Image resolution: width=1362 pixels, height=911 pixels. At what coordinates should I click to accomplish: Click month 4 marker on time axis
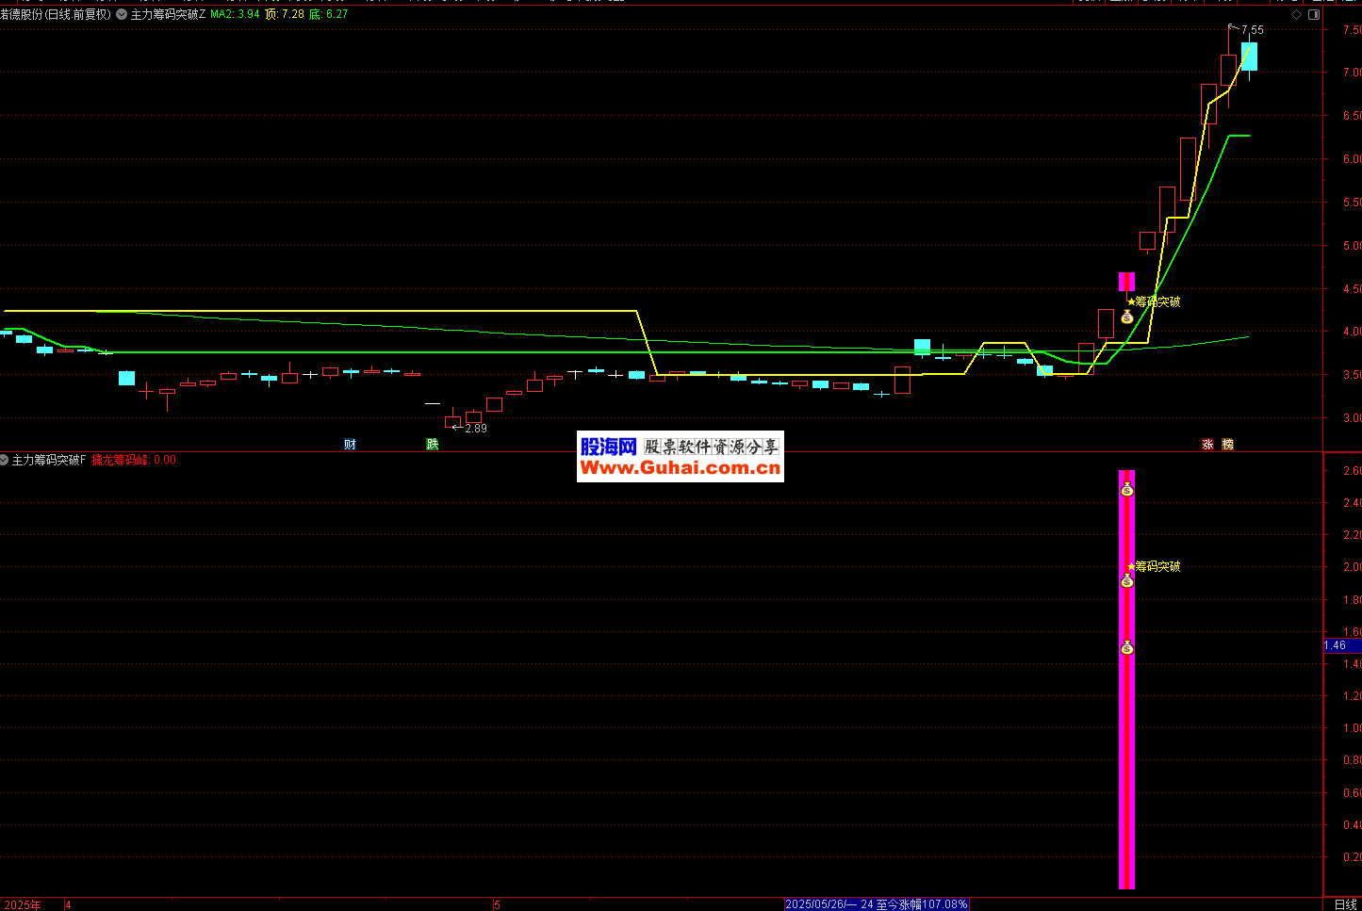coord(68,905)
